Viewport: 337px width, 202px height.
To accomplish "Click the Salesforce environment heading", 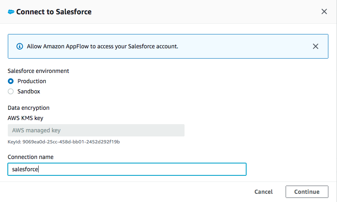I will click(38, 71).
